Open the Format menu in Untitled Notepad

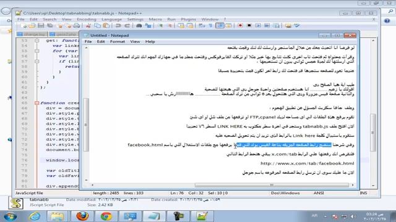coord(118,41)
